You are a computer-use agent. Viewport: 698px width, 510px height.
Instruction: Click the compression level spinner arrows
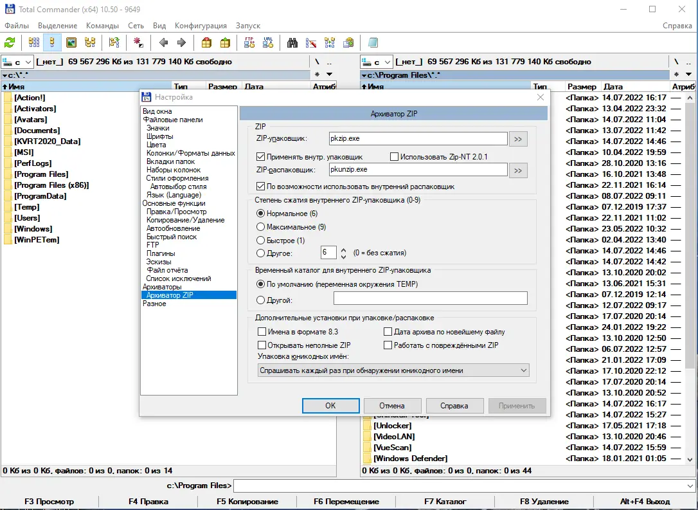pyautogui.click(x=343, y=253)
